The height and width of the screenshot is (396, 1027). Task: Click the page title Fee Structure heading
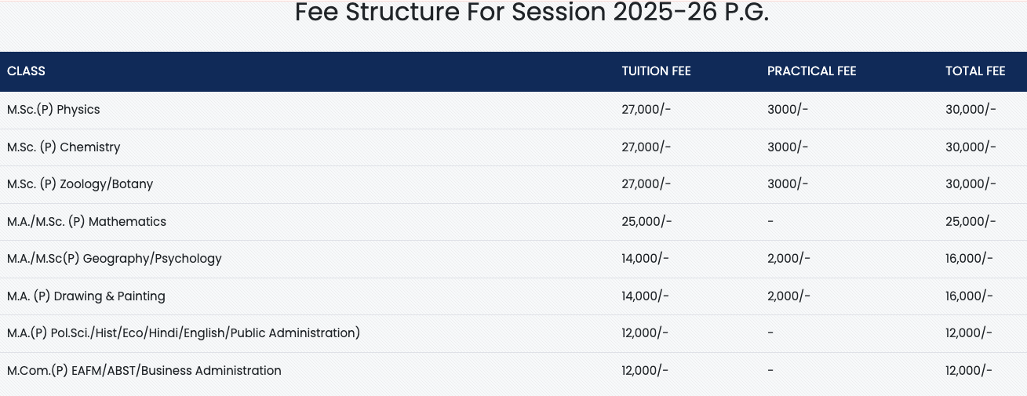[x=531, y=13]
